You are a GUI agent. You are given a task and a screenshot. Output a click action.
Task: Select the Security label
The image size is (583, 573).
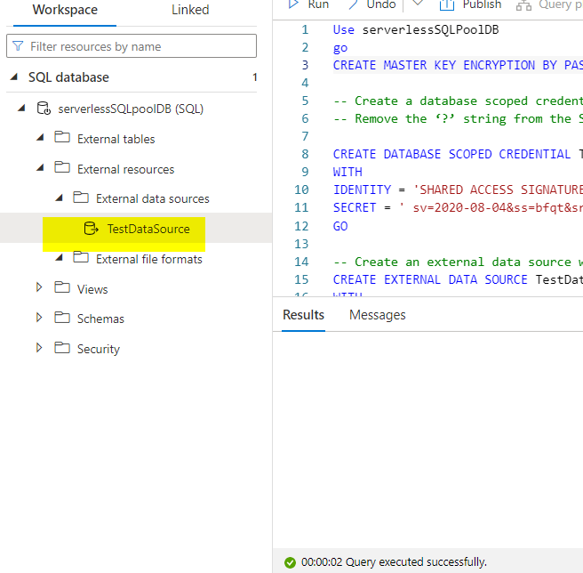tap(99, 349)
